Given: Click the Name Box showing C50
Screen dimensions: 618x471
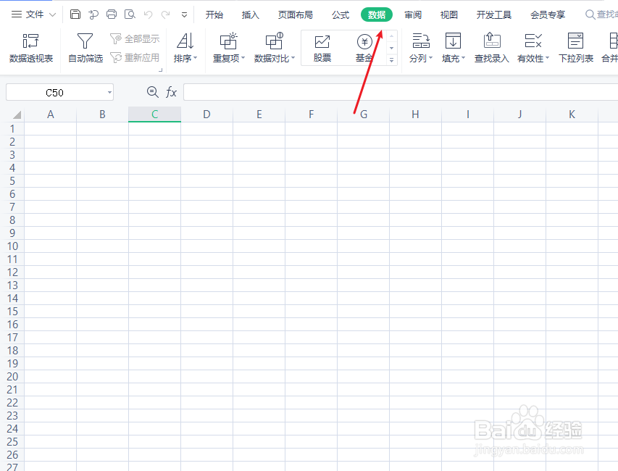Looking at the screenshot, I should (55, 93).
